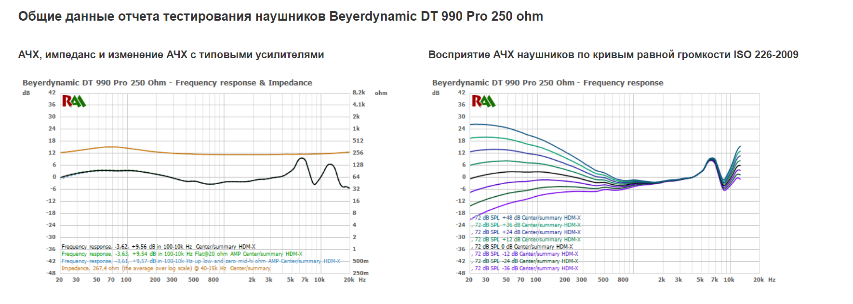The height and width of the screenshot is (304, 853).
Task: Click impedance axis value '8,2k'
Action: pyautogui.click(x=359, y=92)
